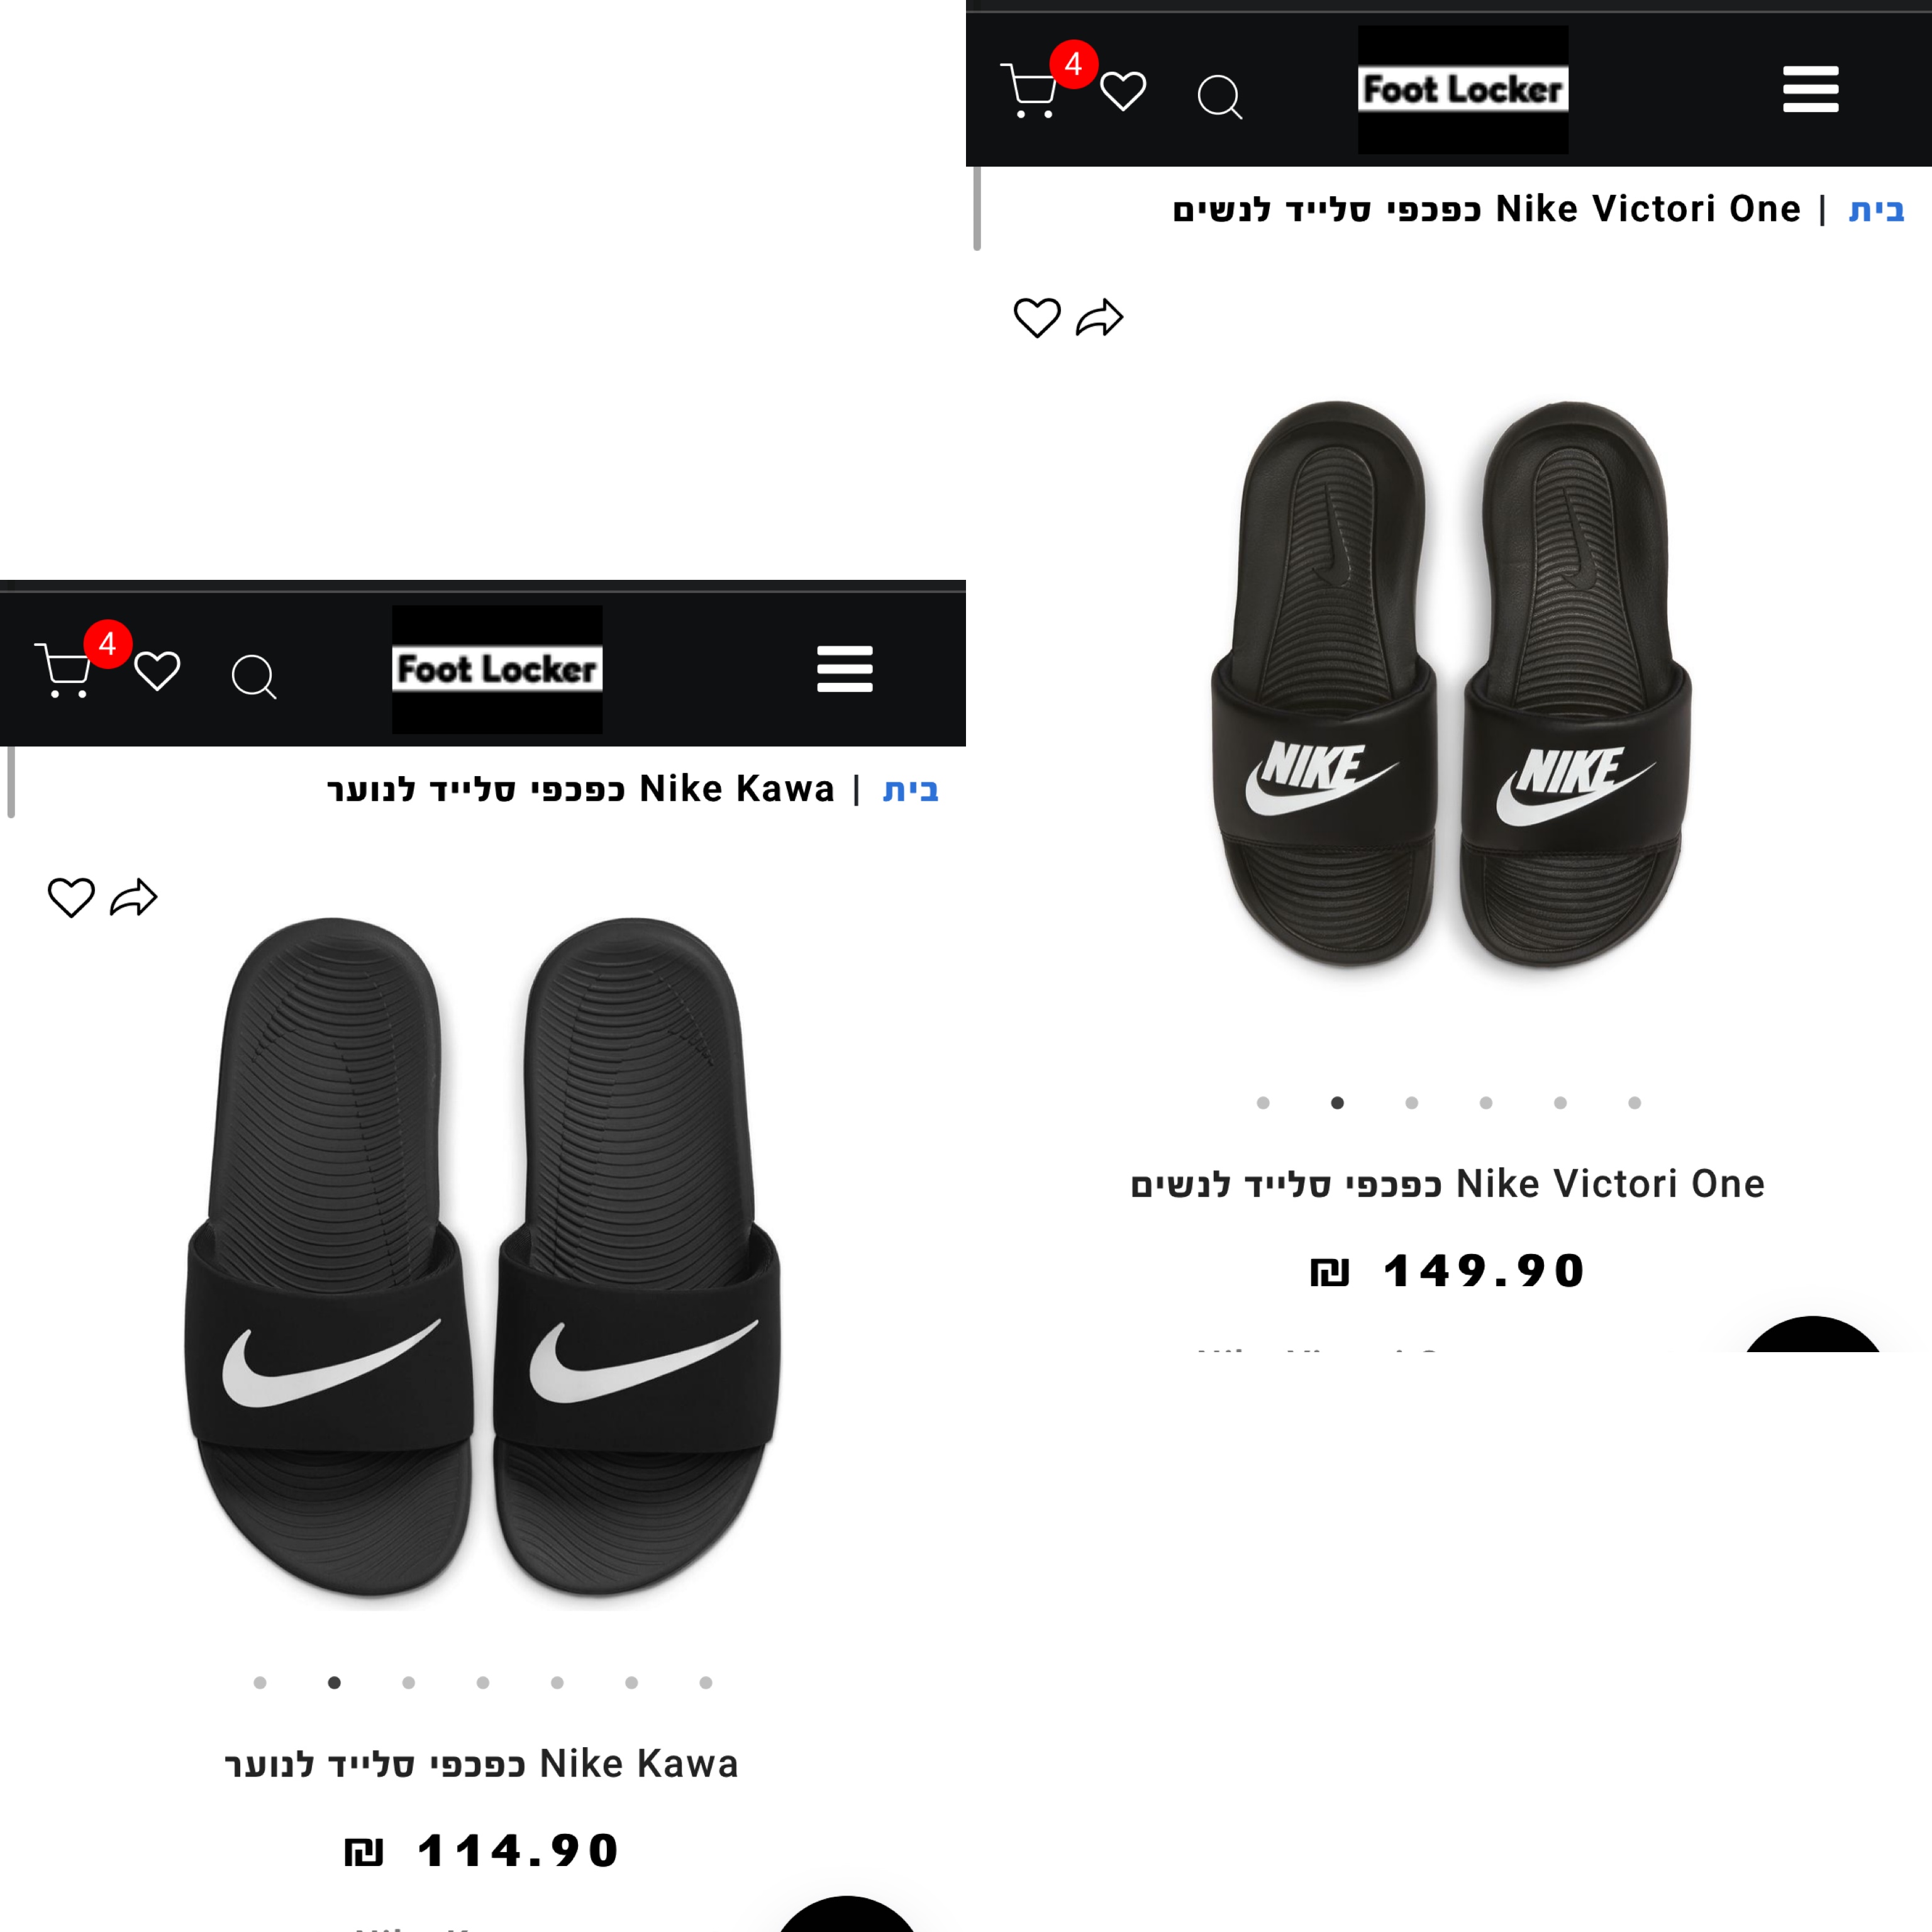
Task: Share the Nike Kawa product
Action: pos(134,897)
